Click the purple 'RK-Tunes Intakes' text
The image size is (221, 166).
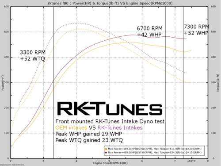click(x=120, y=127)
